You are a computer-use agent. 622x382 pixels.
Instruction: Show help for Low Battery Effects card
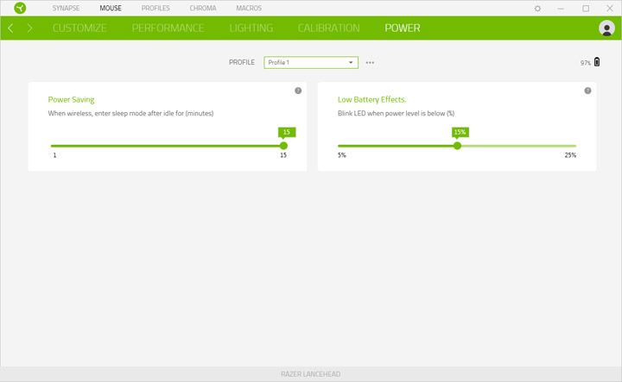coord(587,91)
